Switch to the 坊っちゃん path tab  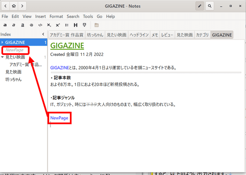pos(95,35)
